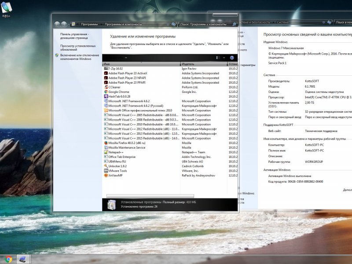This screenshot has width=352, height=264.
Task: Click Техническая поддержка link in System window
Action: [x=321, y=131]
